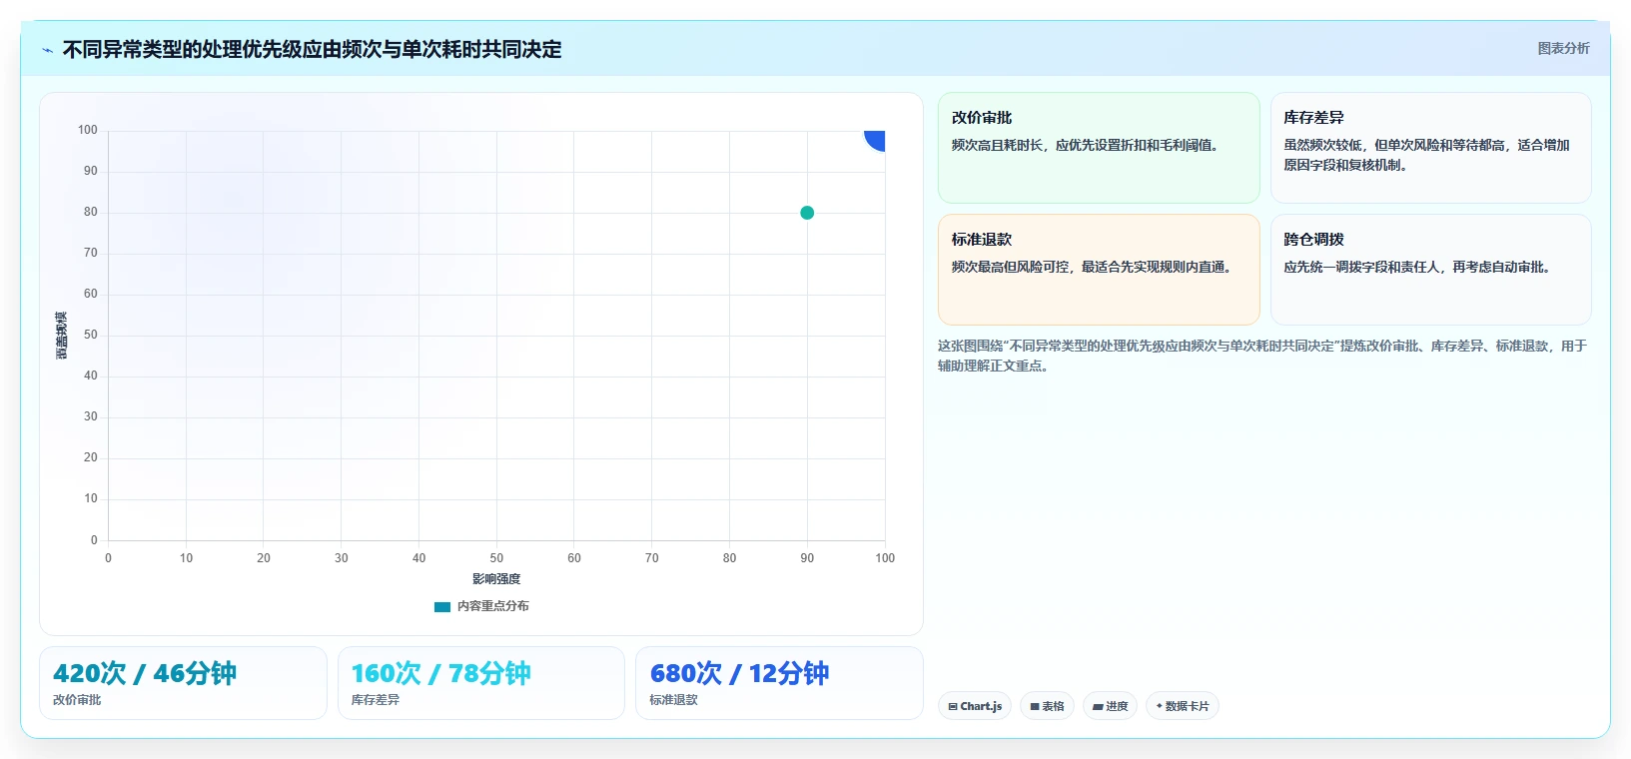The height and width of the screenshot is (759, 1631).
Task: Click the 内容重点分布 legend text
Action: tap(493, 606)
